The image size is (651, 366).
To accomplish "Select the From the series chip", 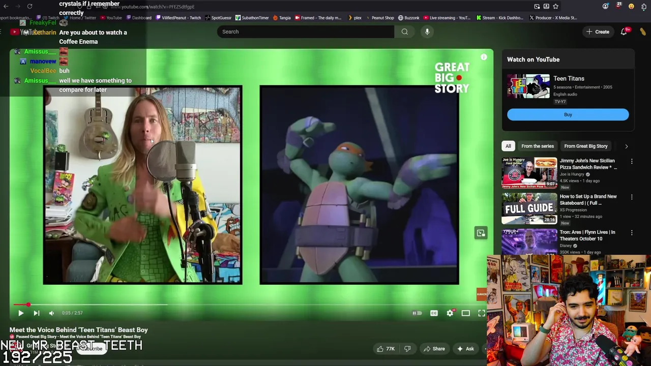I will click(x=537, y=146).
